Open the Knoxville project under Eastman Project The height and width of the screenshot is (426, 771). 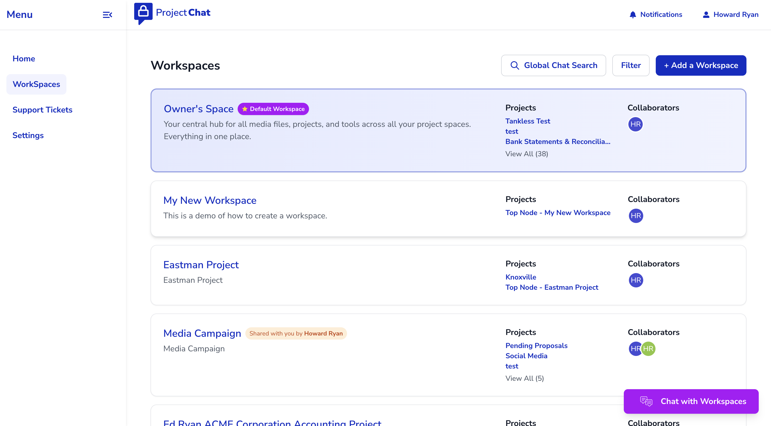521,277
